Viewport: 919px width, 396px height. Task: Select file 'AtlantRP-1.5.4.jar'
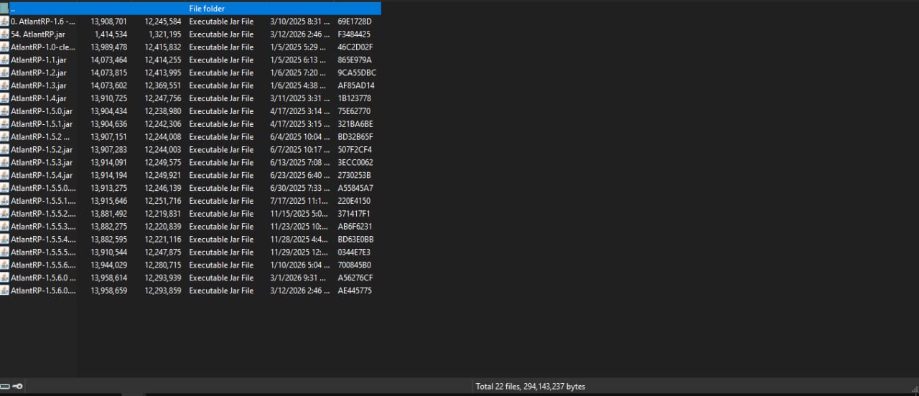click(x=42, y=175)
